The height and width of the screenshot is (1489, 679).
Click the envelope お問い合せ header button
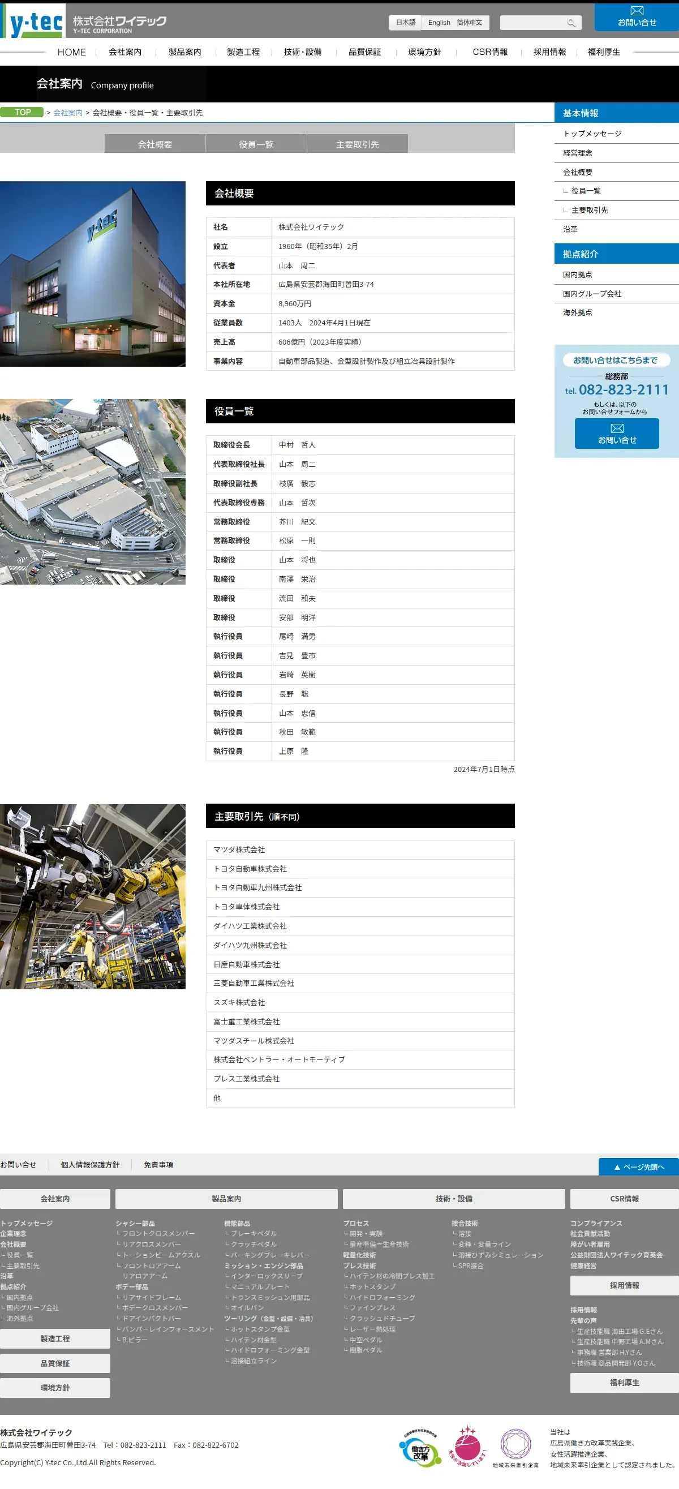(636, 17)
